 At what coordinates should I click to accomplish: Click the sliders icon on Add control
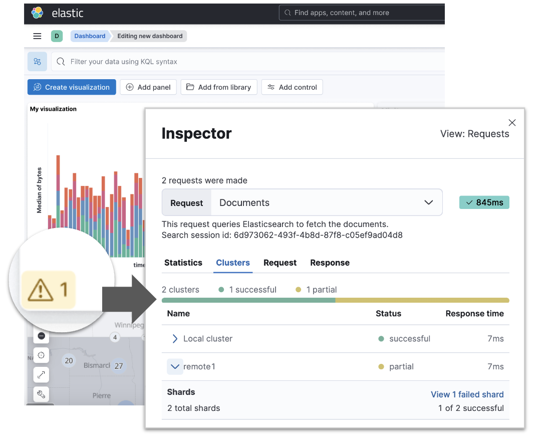click(x=270, y=87)
